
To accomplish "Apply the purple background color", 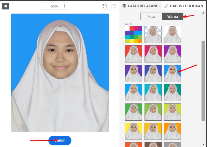I will point(172,54).
